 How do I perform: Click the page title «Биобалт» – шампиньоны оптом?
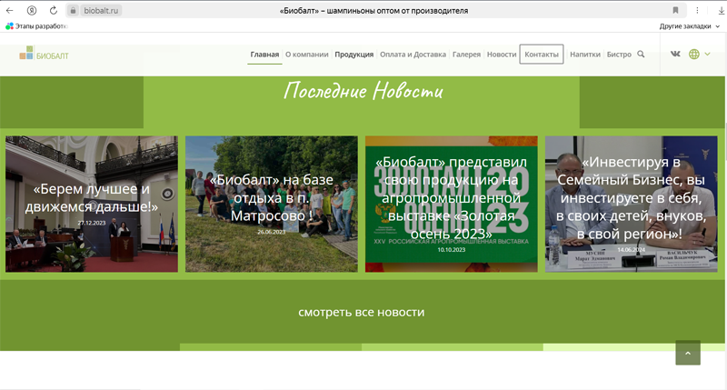tap(373, 11)
